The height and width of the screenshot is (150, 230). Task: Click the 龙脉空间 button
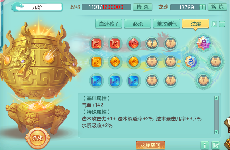click(150, 145)
